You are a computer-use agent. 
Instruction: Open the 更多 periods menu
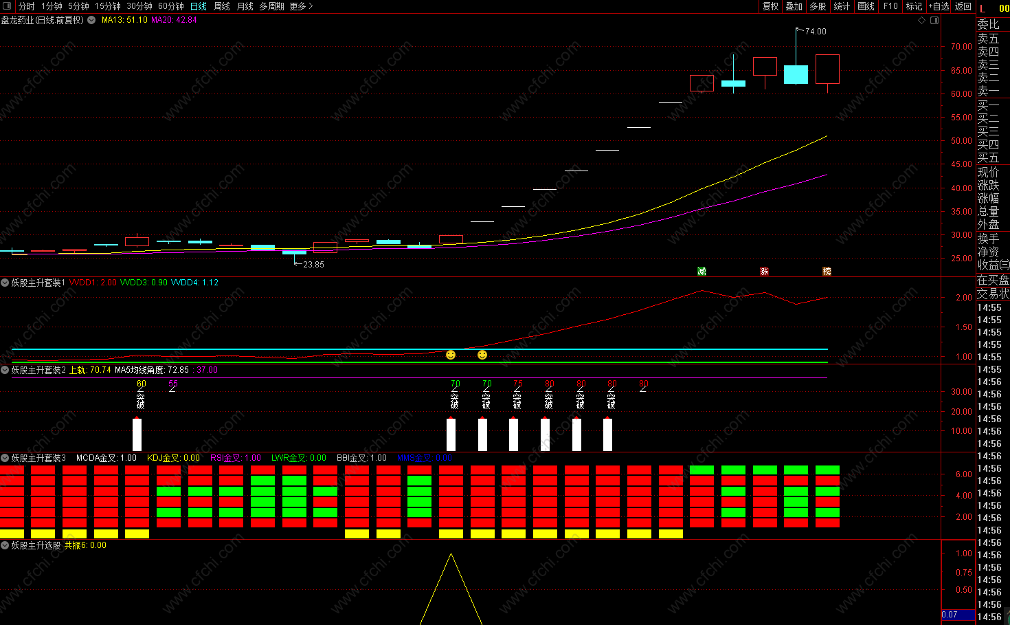tap(301, 6)
